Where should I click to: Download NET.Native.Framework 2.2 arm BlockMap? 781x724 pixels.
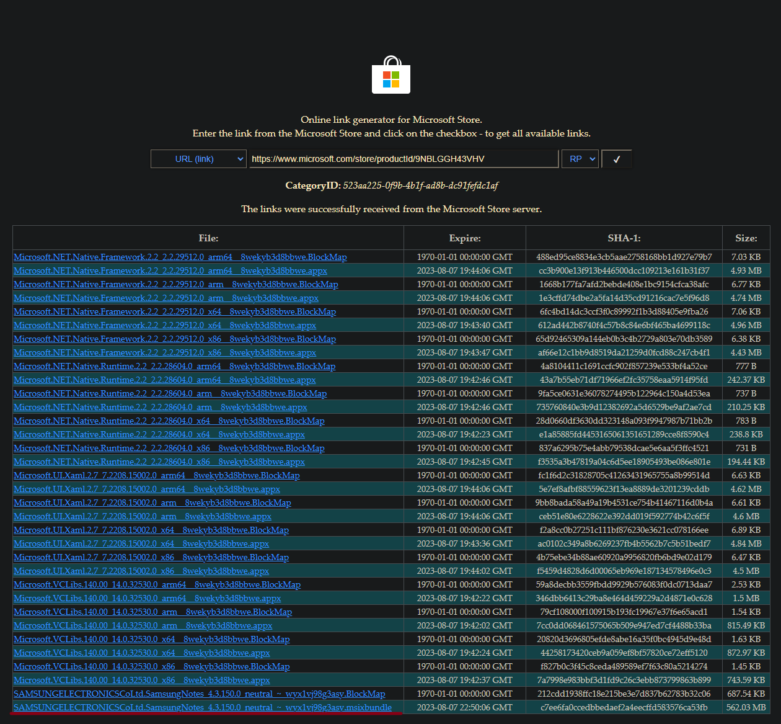[176, 284]
